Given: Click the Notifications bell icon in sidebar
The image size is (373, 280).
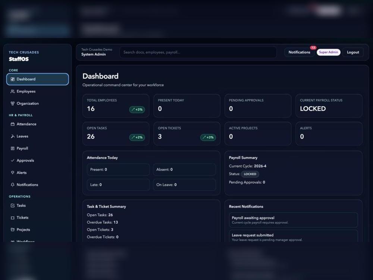Looking at the screenshot, I should [x=13, y=185].
